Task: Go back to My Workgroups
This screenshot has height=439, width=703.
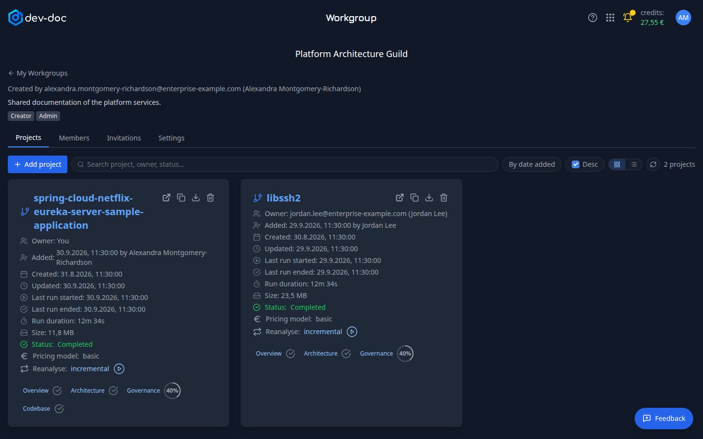Action: coord(38,73)
